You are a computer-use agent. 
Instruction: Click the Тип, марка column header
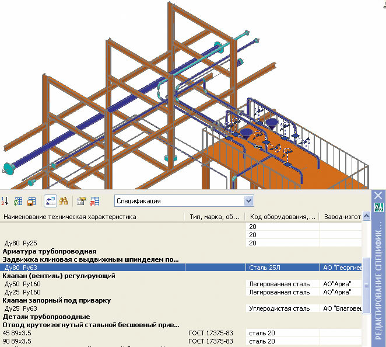[215, 217]
